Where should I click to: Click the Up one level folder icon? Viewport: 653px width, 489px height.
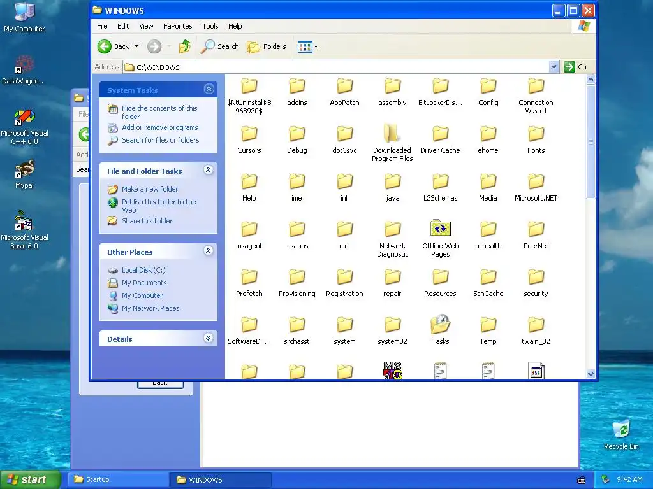185,46
